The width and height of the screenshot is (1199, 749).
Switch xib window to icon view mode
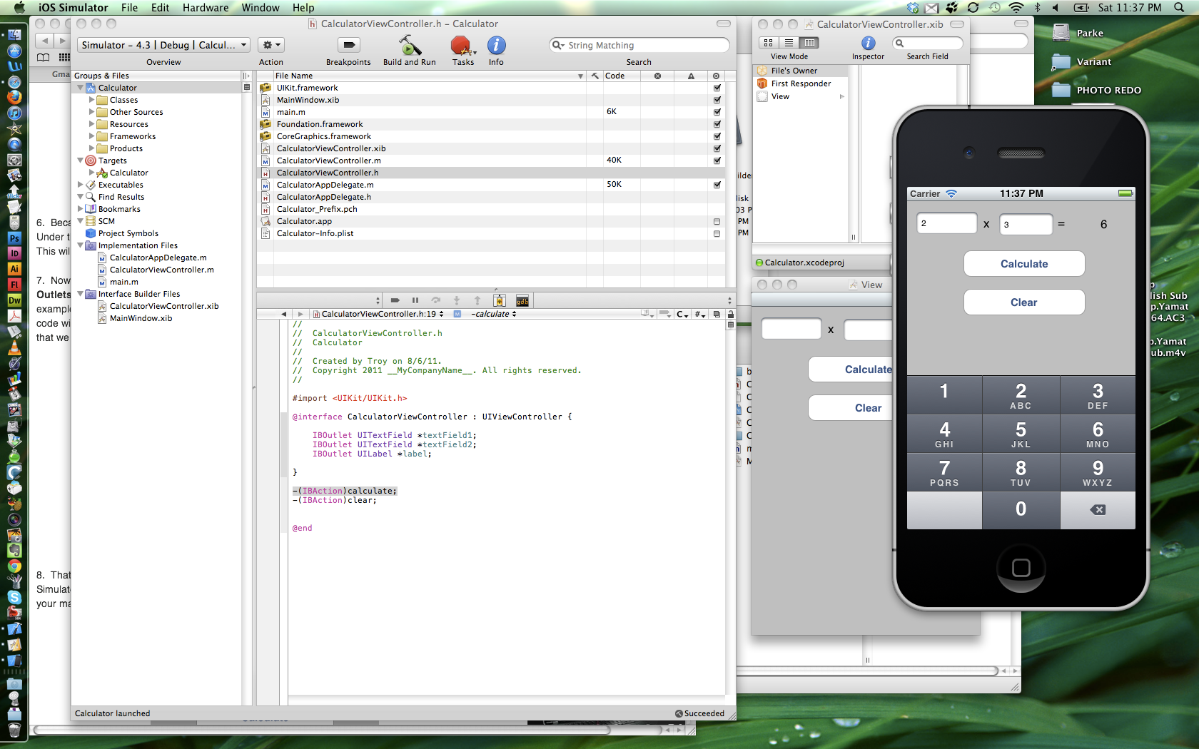(769, 43)
